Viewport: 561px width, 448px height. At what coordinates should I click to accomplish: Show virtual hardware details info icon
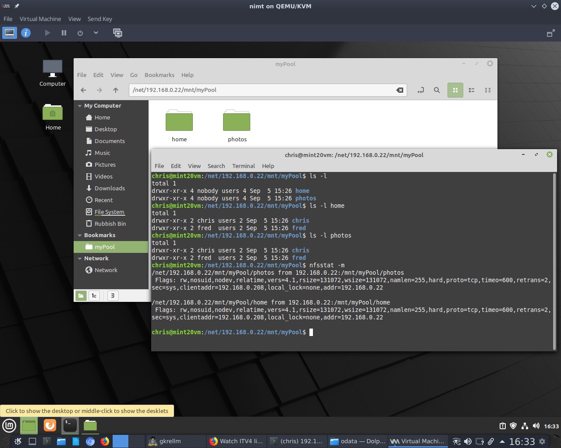click(26, 33)
